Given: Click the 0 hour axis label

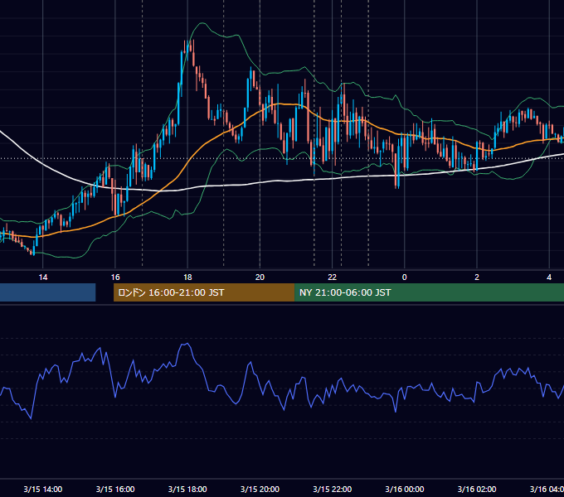Looking at the screenshot, I should 404,277.
